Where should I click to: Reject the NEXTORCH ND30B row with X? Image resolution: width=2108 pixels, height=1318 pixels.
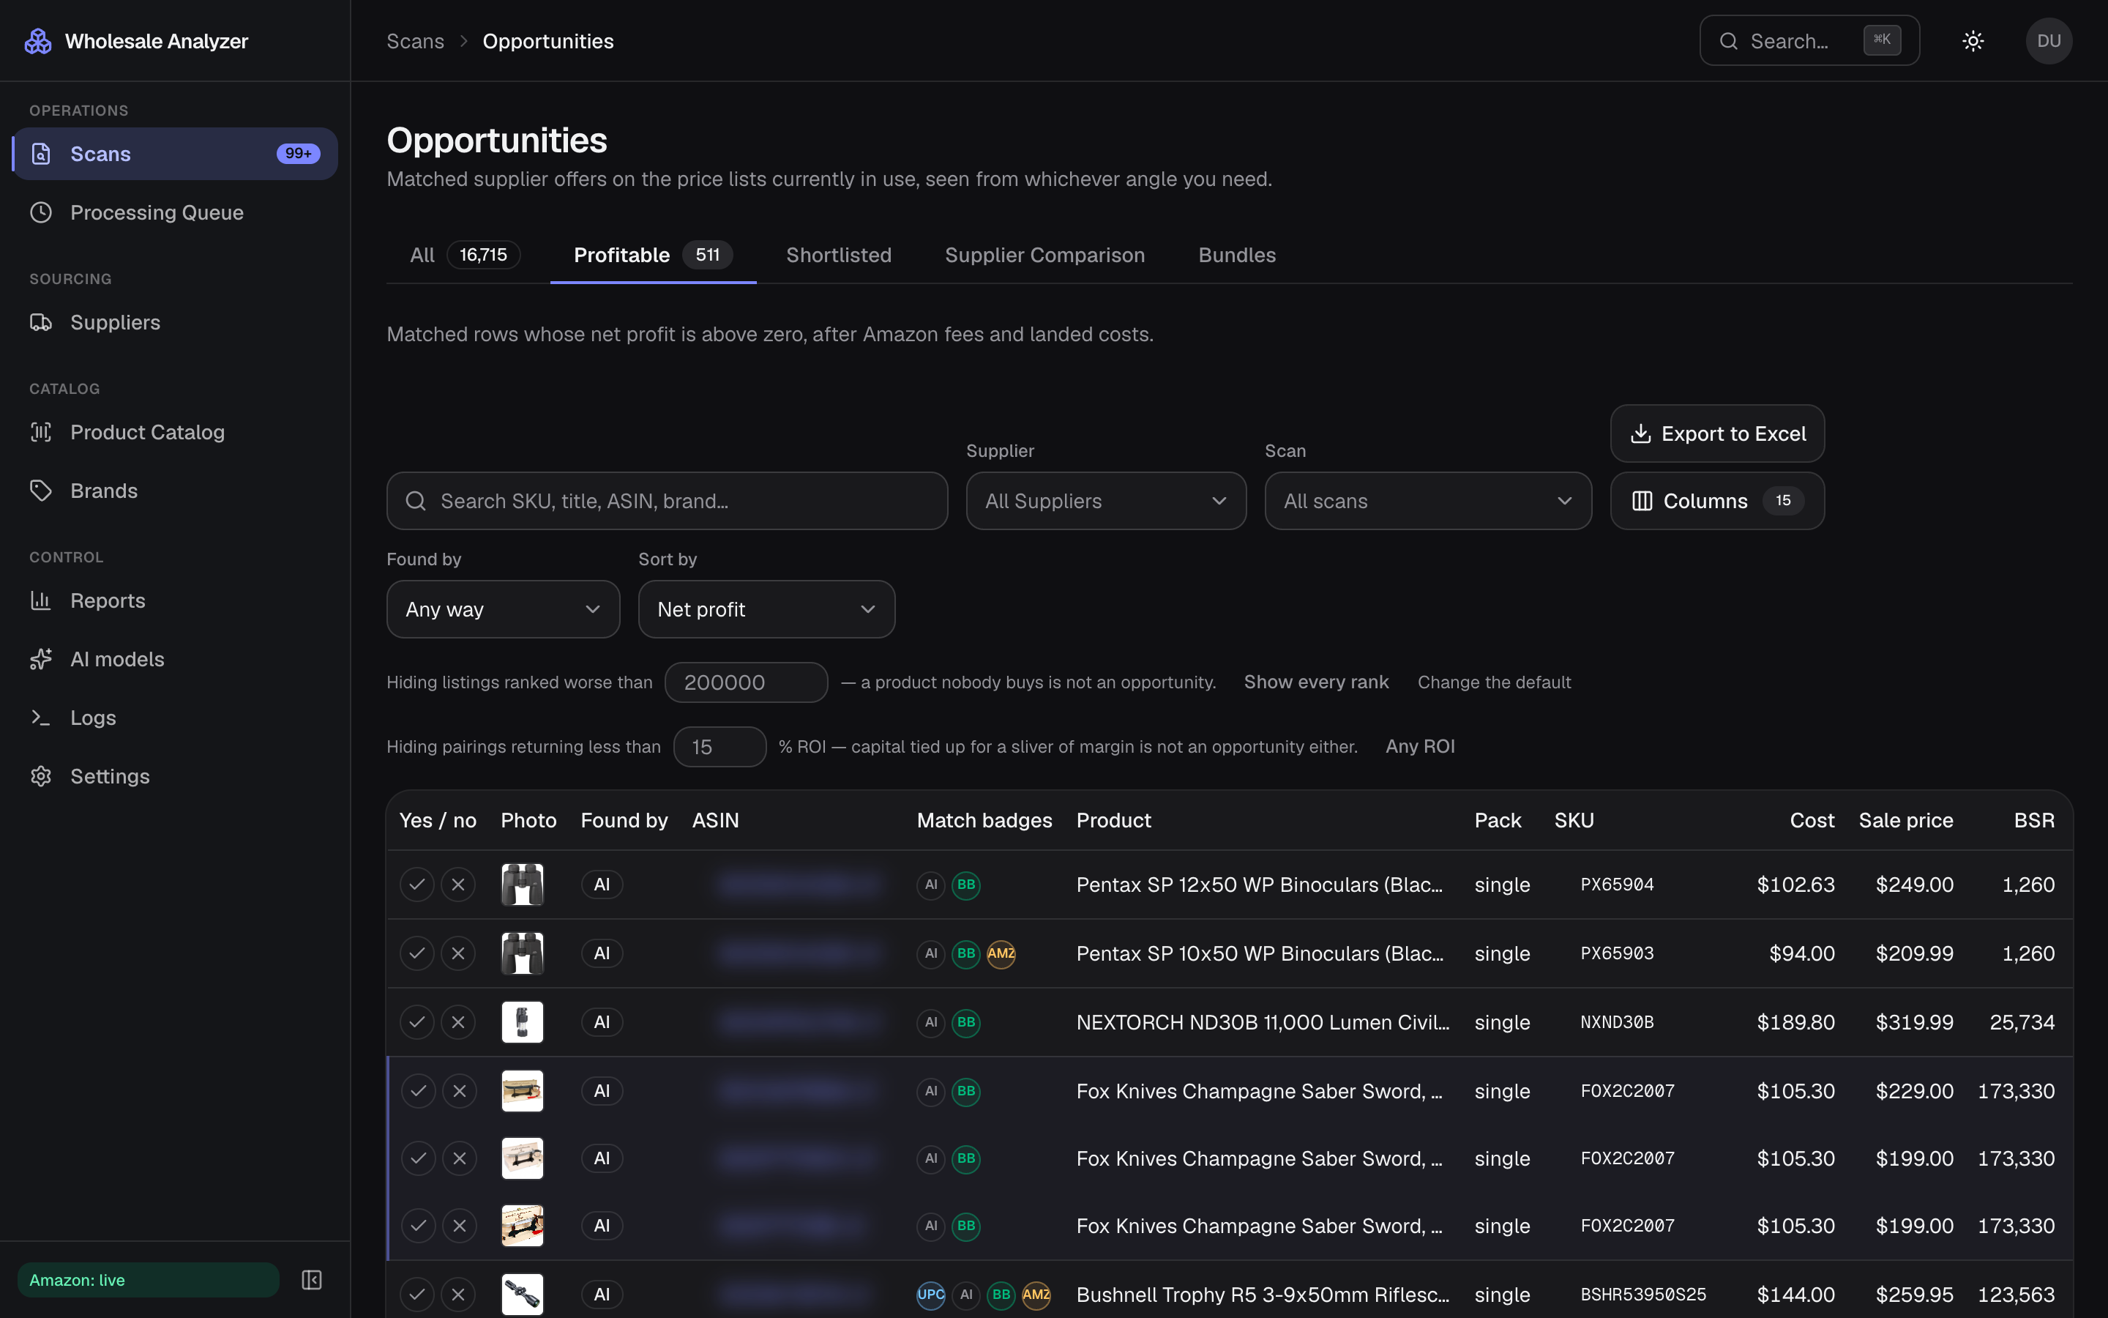pos(458,1021)
